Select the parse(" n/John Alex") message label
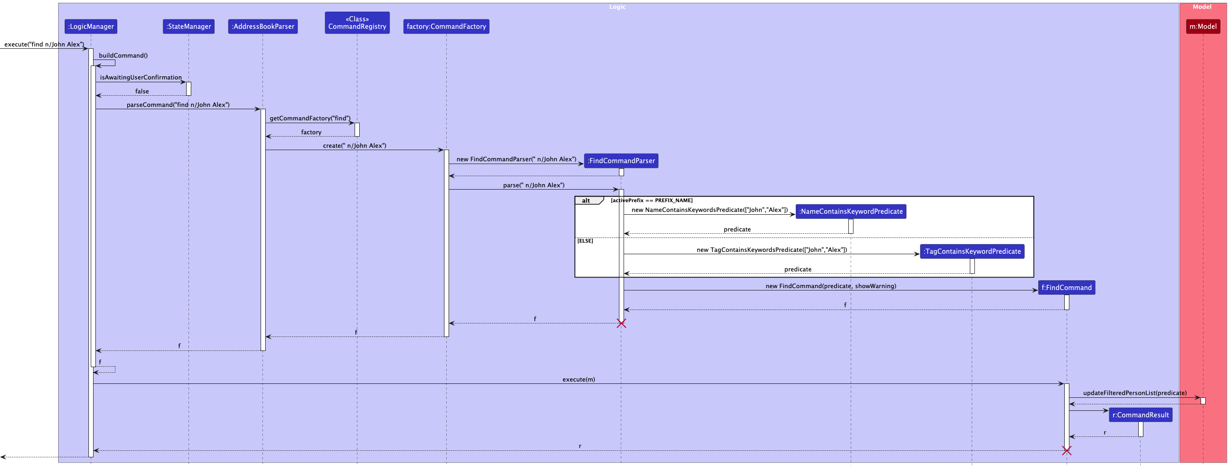 point(533,185)
